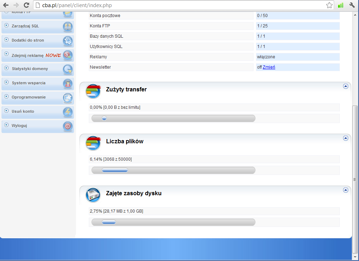The height and width of the screenshot is (261, 359).
Task: Click the Zmień newsletter link
Action: coord(269,67)
